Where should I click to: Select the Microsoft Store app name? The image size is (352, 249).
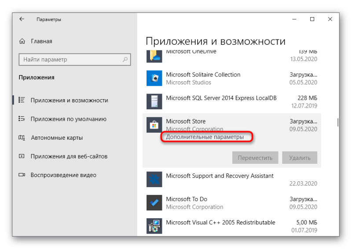click(x=186, y=121)
